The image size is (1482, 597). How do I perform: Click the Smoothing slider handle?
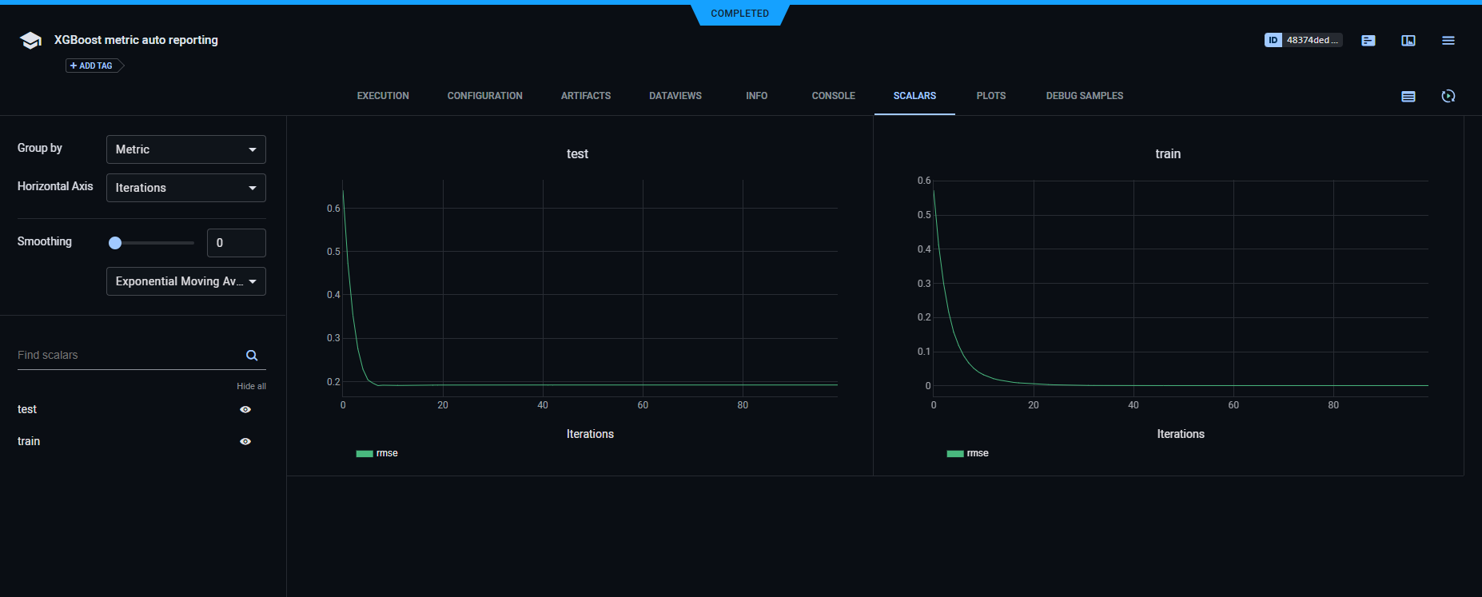115,243
